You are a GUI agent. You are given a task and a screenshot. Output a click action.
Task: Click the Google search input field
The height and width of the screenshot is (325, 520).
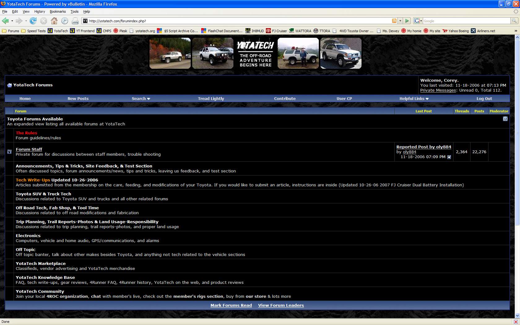click(466, 21)
